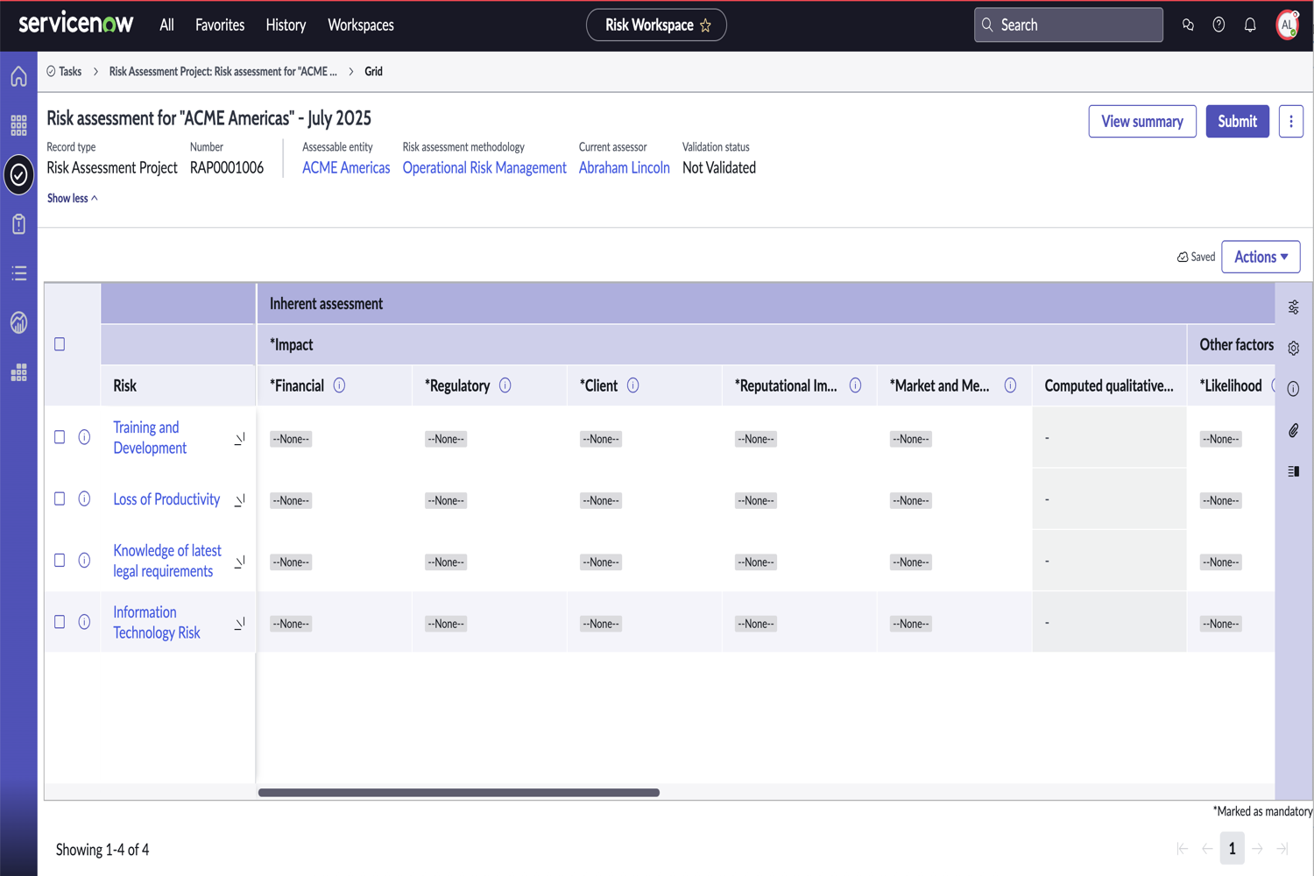The height and width of the screenshot is (876, 1314).
Task: Open the All menu
Action: pos(166,25)
